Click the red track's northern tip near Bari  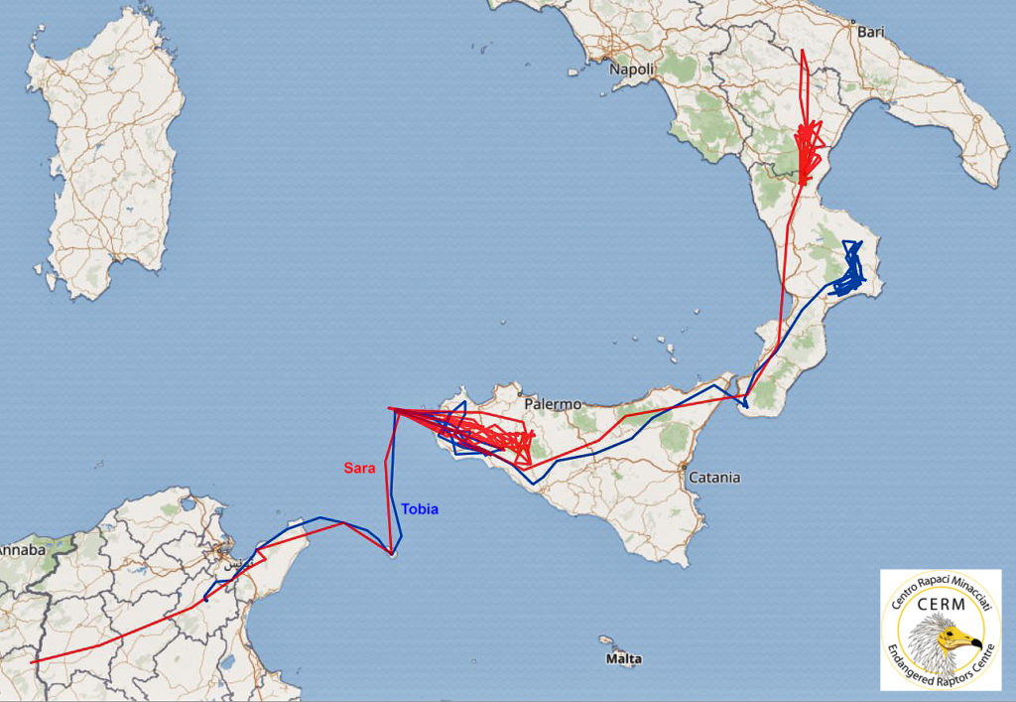[x=803, y=51]
